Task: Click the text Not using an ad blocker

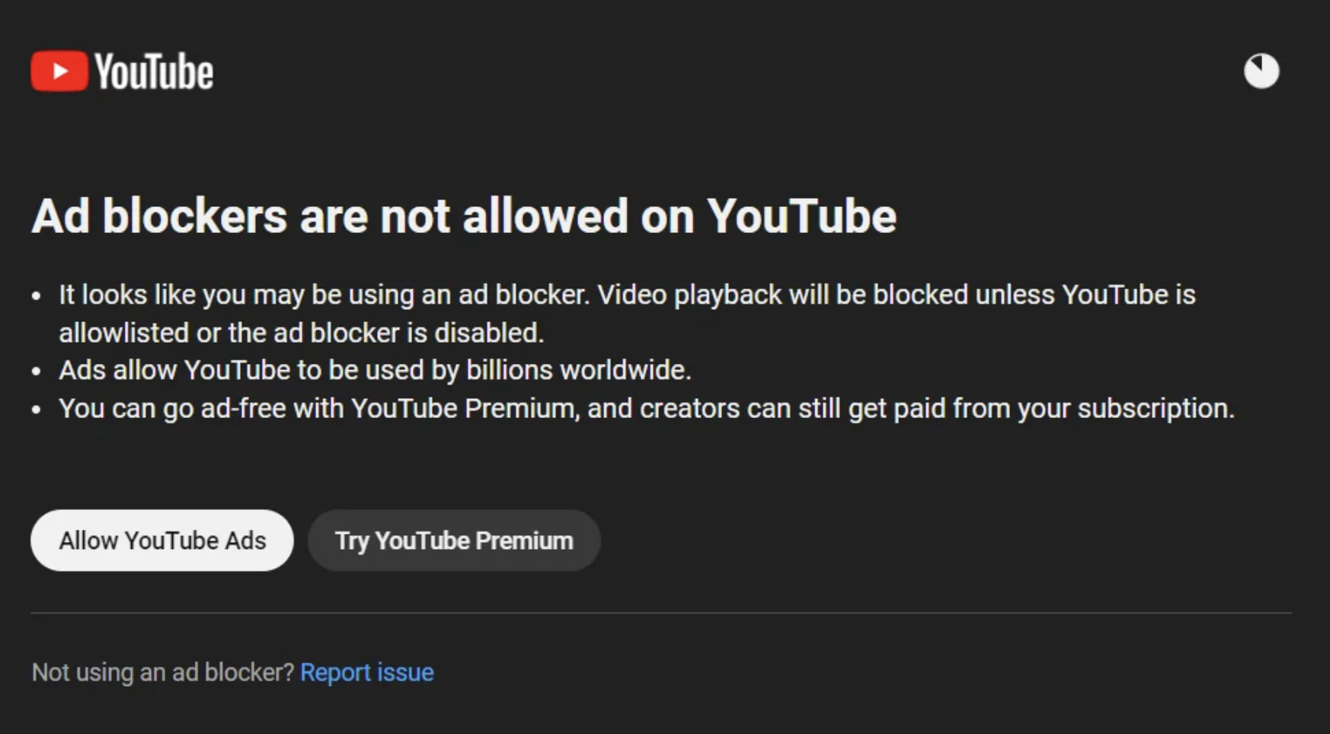Action: pos(161,672)
